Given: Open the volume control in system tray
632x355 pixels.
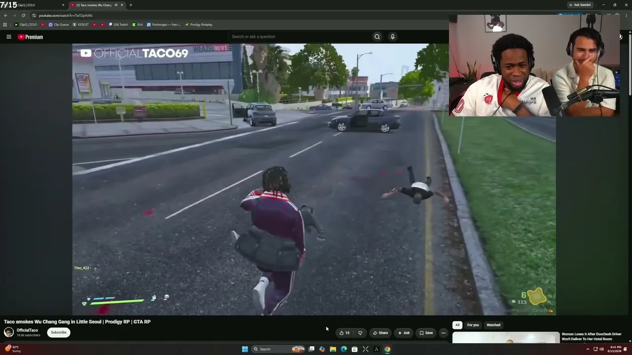Looking at the screenshot, I should pyautogui.click(x=601, y=349).
